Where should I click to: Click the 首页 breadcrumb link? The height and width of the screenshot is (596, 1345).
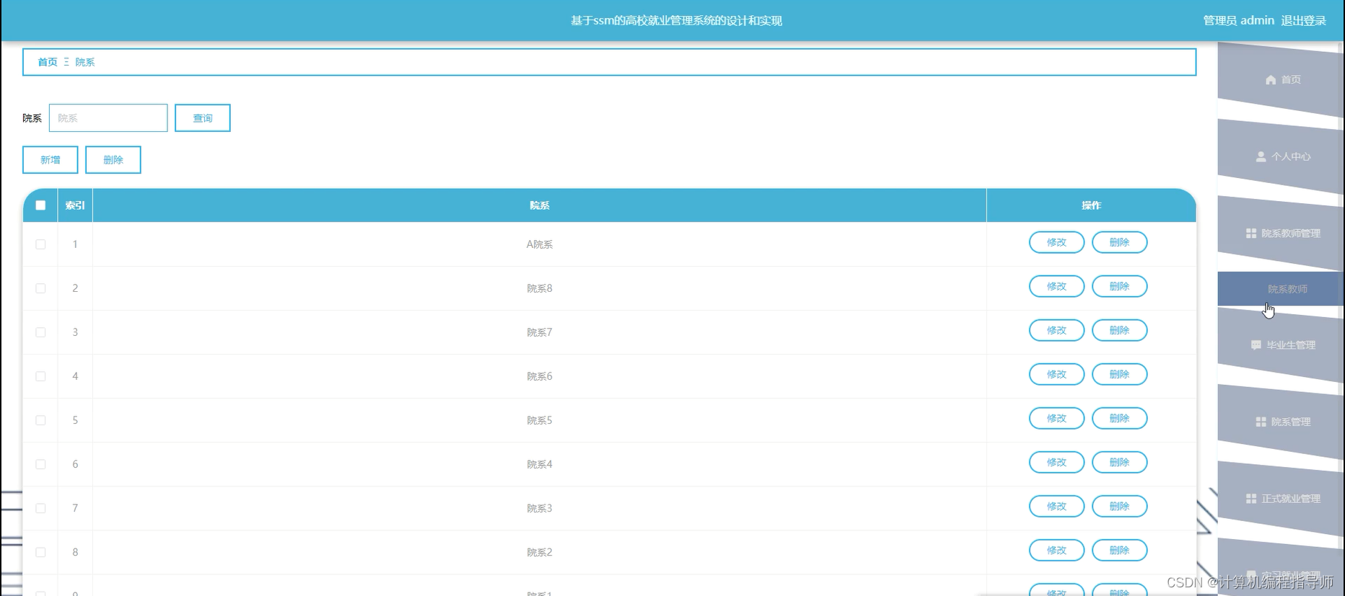pos(48,62)
